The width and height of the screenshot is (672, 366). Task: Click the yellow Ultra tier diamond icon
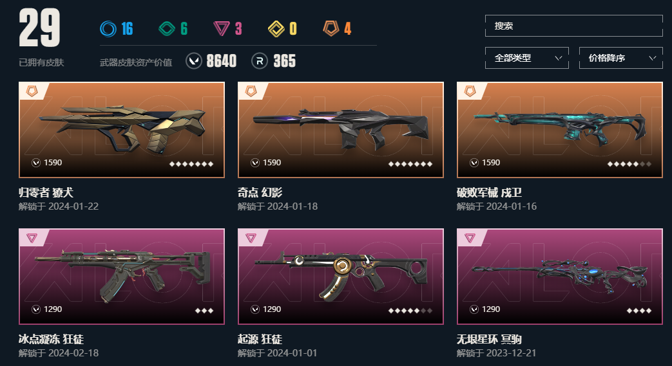tap(276, 29)
